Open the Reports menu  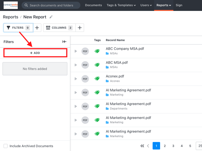(x=164, y=5)
